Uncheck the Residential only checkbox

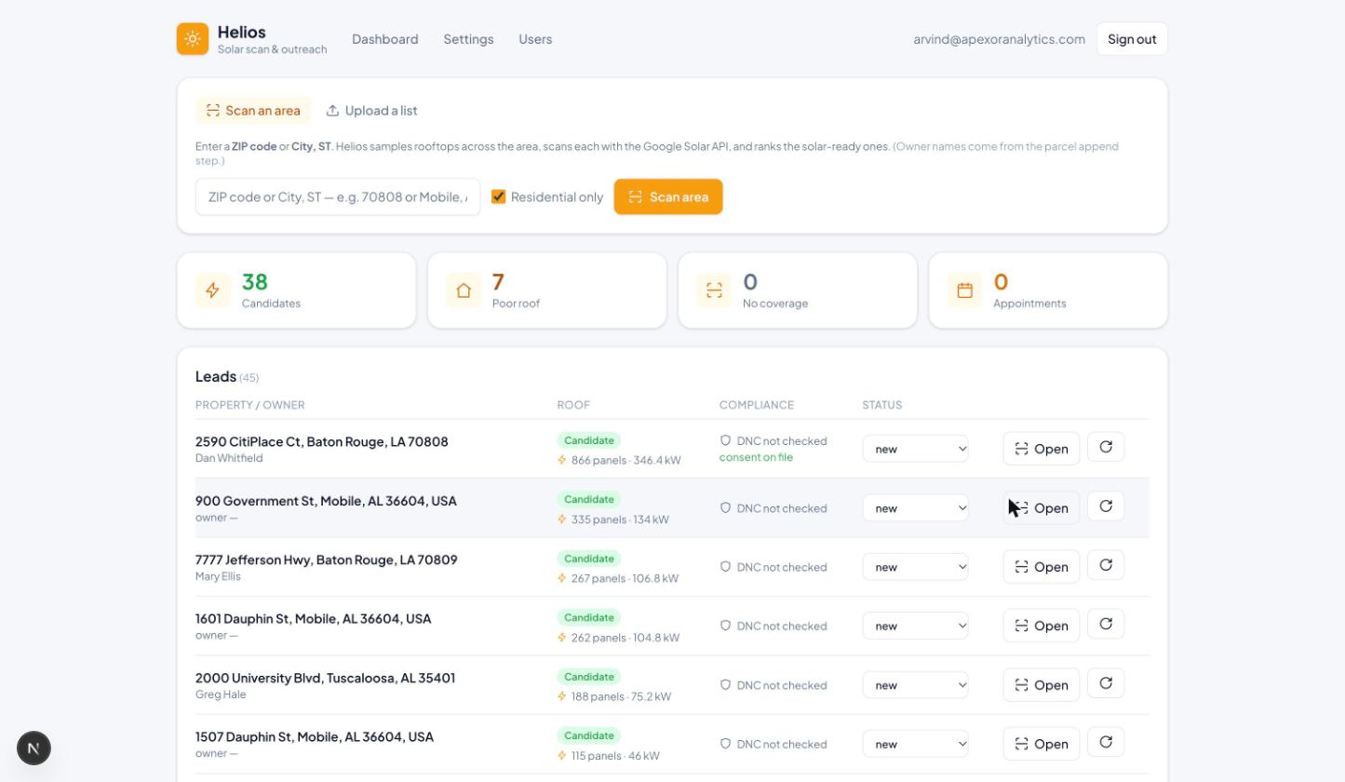(x=499, y=196)
